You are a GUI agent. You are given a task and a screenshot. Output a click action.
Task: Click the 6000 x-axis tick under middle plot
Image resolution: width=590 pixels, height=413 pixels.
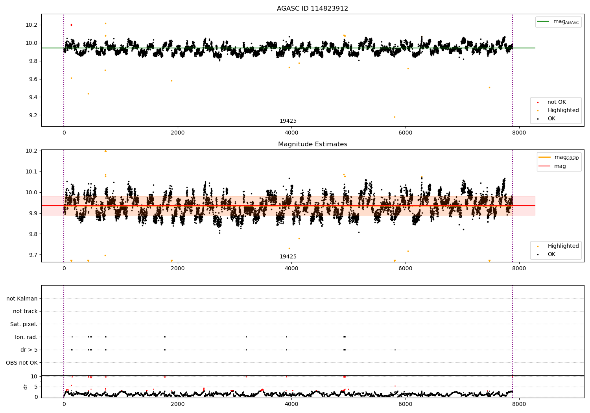[405, 269]
